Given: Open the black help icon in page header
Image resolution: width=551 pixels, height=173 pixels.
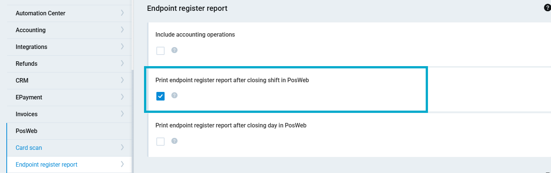Looking at the screenshot, I should (547, 8).
